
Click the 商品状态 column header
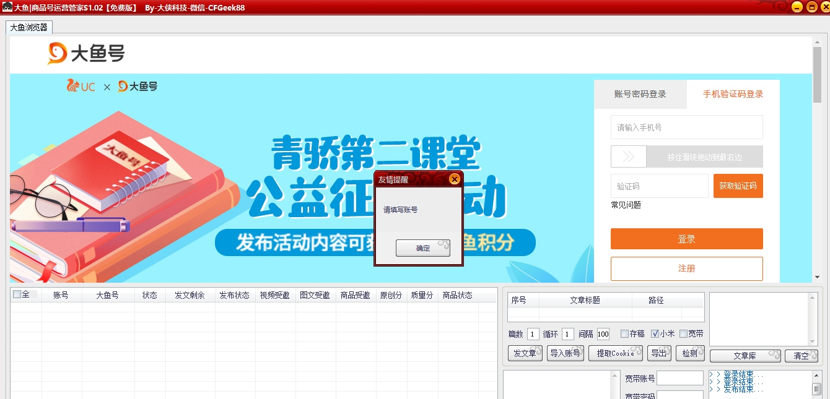click(x=458, y=296)
